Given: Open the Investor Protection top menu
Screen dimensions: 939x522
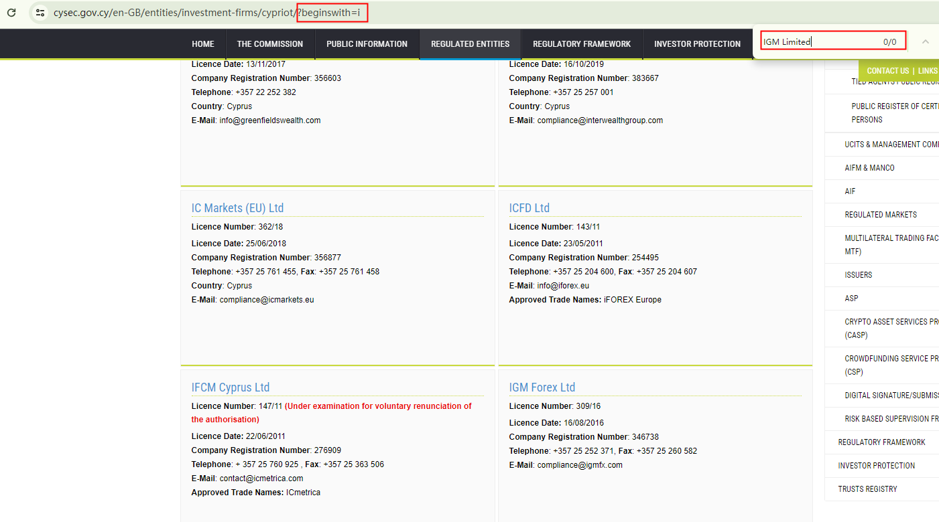Looking at the screenshot, I should tap(697, 44).
